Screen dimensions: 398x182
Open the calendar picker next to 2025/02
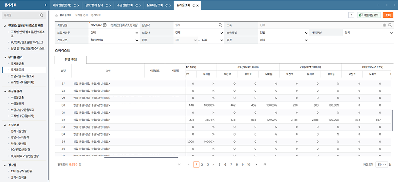(x=105, y=25)
